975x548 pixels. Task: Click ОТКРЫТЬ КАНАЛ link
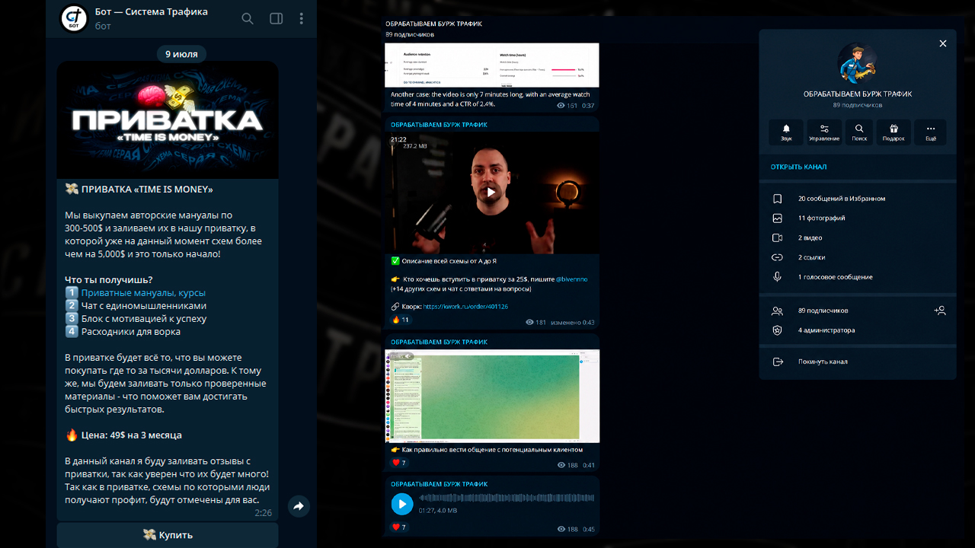tap(798, 167)
